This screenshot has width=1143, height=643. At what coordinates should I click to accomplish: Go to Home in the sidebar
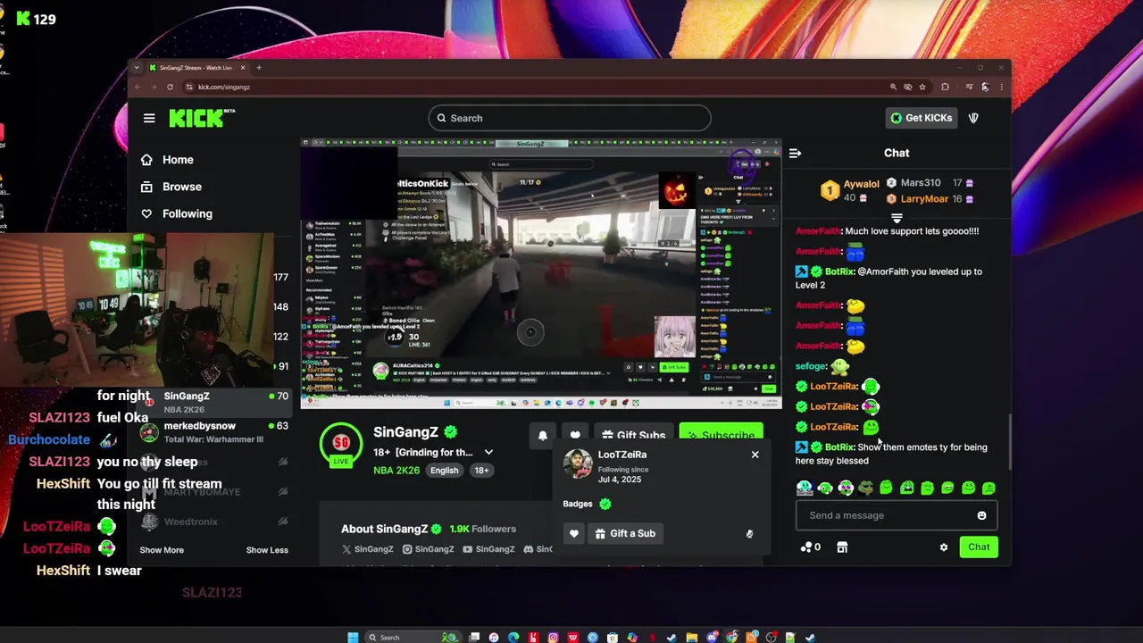pyautogui.click(x=178, y=160)
